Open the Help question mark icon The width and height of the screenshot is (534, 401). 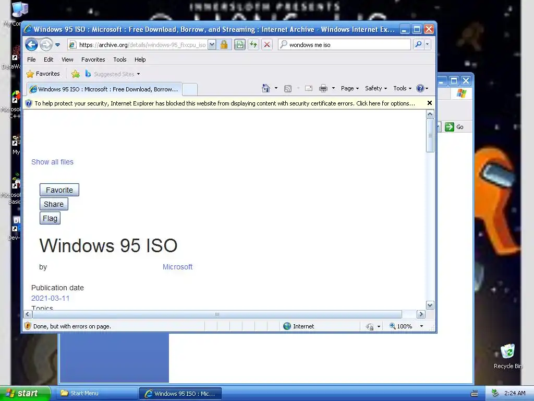(x=421, y=88)
